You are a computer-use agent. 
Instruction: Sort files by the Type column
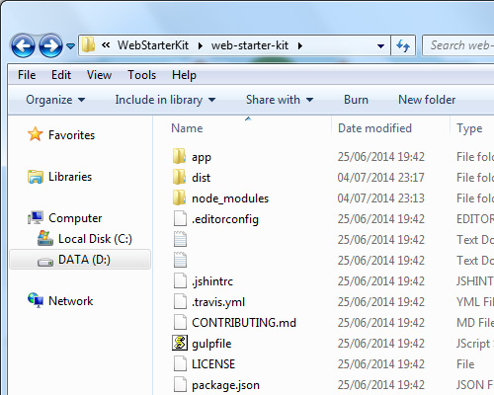pos(469,128)
